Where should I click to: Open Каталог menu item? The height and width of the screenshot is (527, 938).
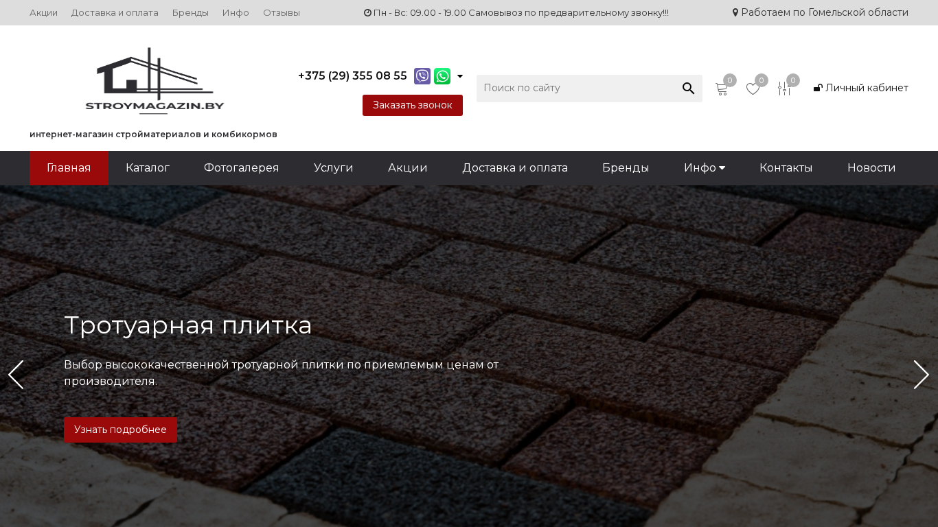click(148, 168)
